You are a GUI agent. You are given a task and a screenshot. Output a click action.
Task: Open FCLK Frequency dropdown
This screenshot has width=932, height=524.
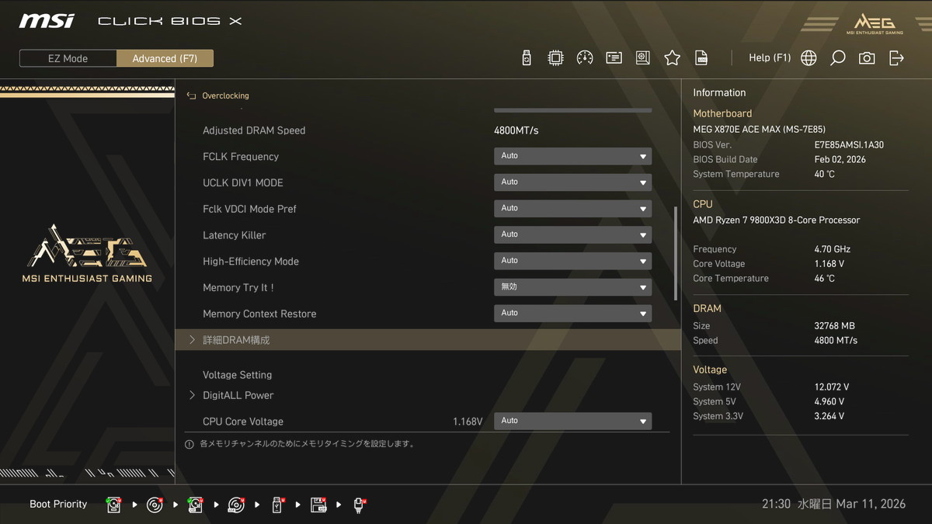(x=572, y=156)
